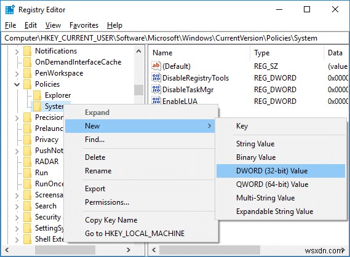
Task: Select the DisableTaskMgr value name
Action: pos(188,90)
